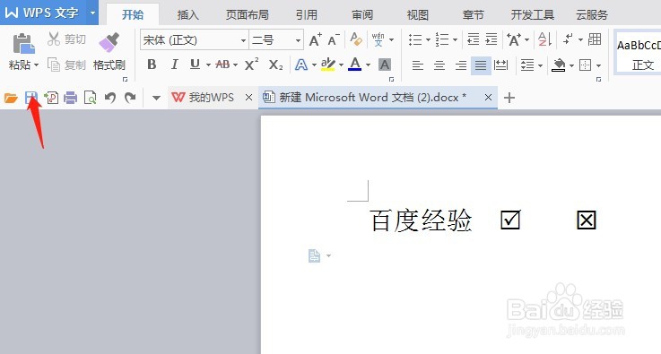Click the print preview icon
Image resolution: width=661 pixels, height=354 pixels.
point(91,99)
